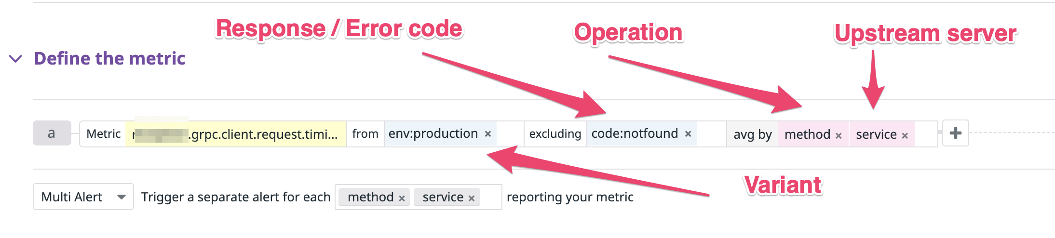Screen dimensions: 1055x238
Task: Select the query label a
Action: click(x=52, y=133)
